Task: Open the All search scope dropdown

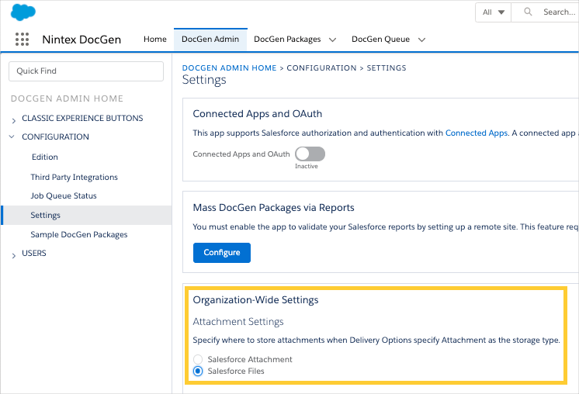Action: click(494, 12)
